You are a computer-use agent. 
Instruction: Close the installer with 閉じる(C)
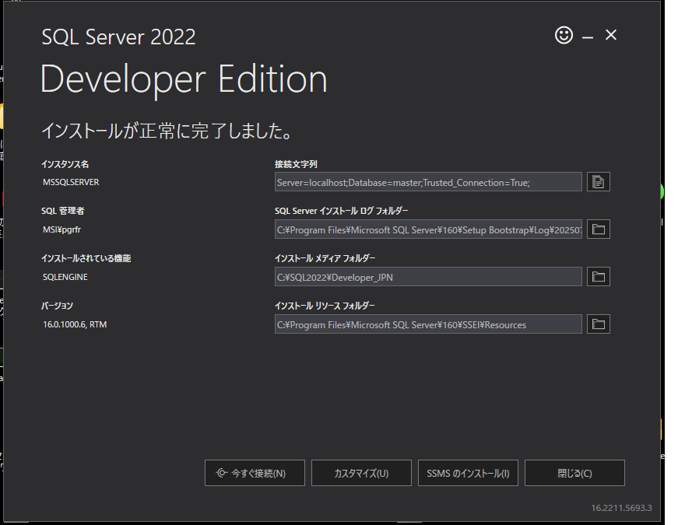(x=574, y=472)
